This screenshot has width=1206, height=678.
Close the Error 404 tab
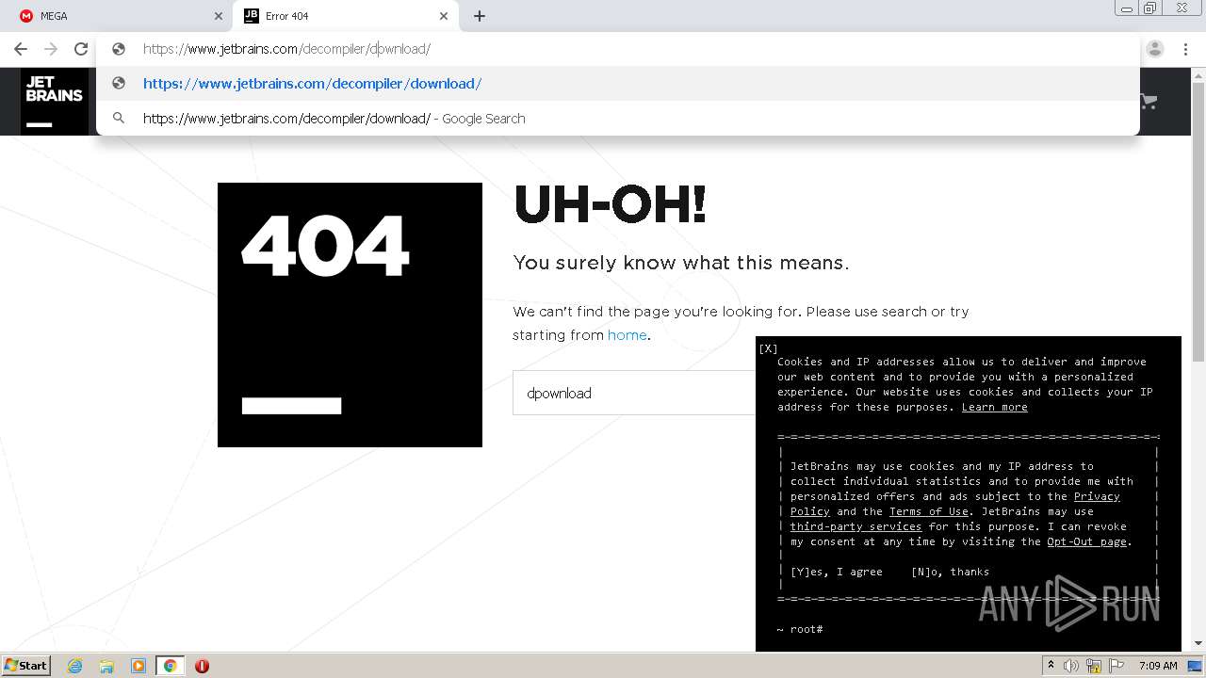[x=444, y=16]
